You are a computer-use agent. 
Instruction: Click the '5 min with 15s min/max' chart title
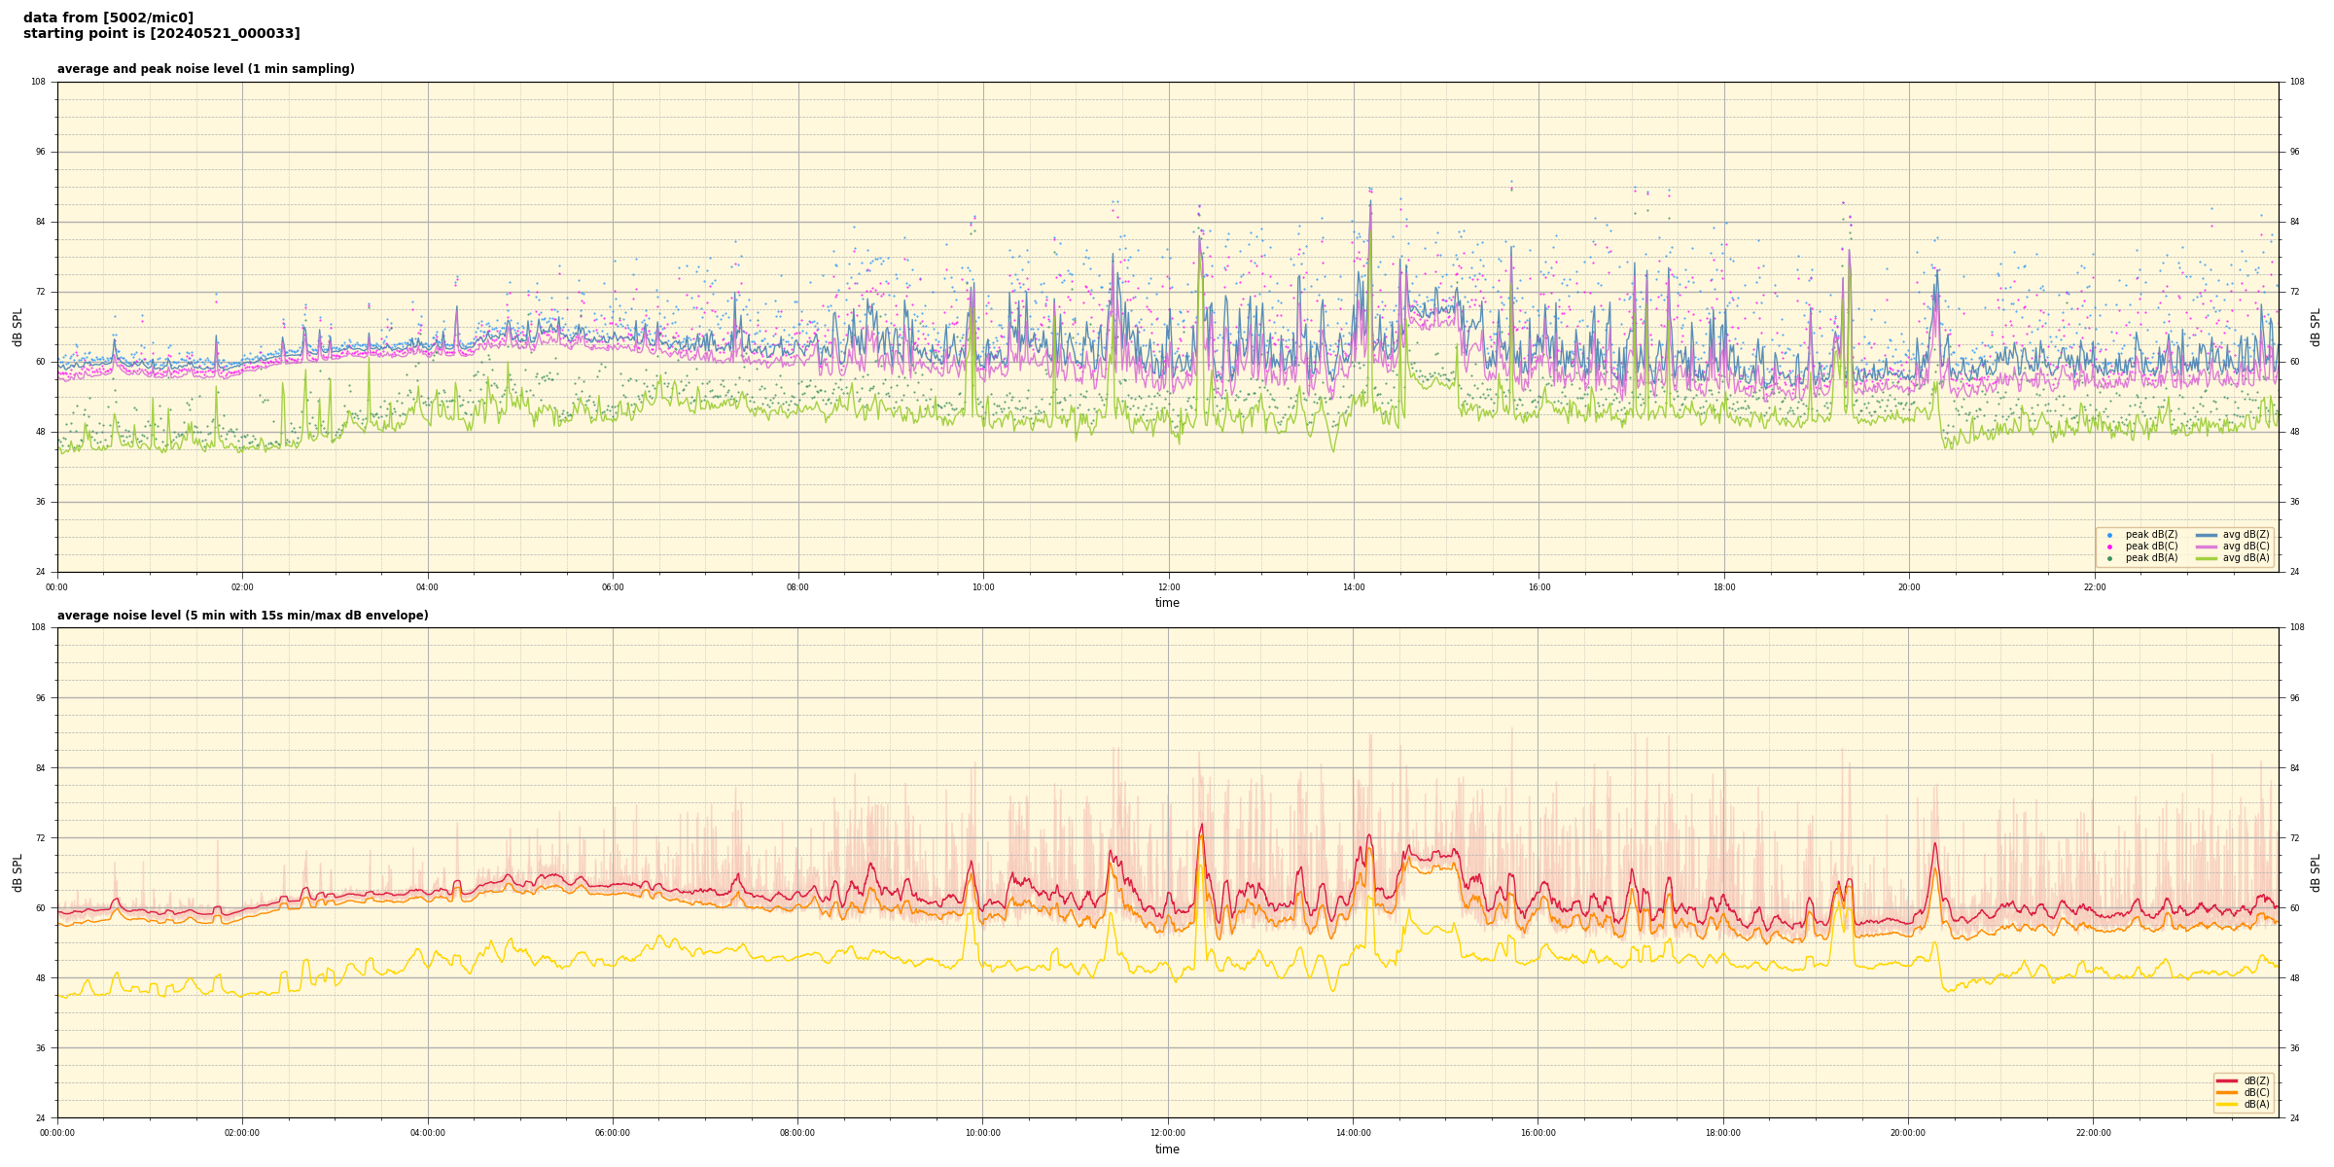(242, 616)
